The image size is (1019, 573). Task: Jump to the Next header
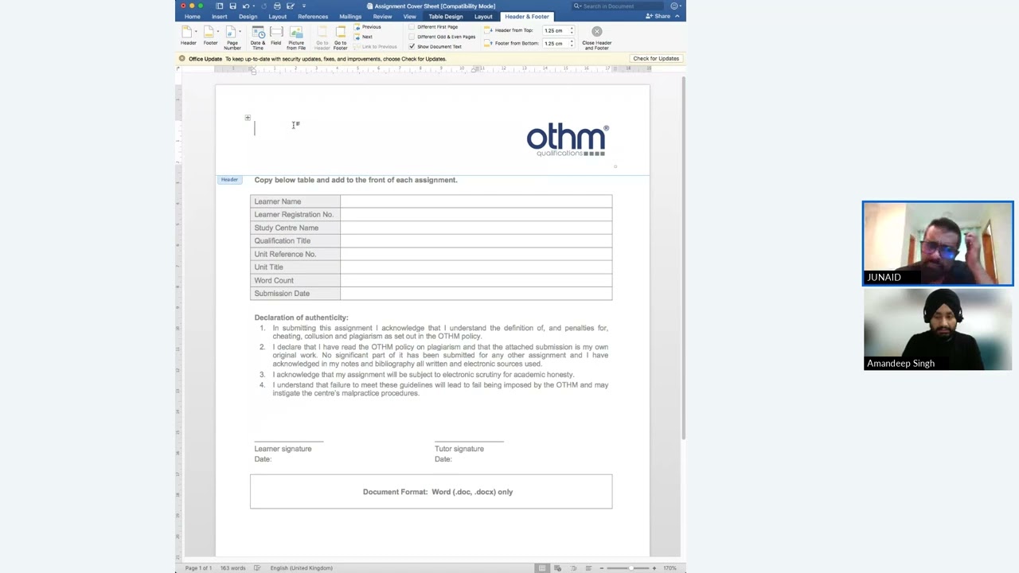[x=364, y=37]
